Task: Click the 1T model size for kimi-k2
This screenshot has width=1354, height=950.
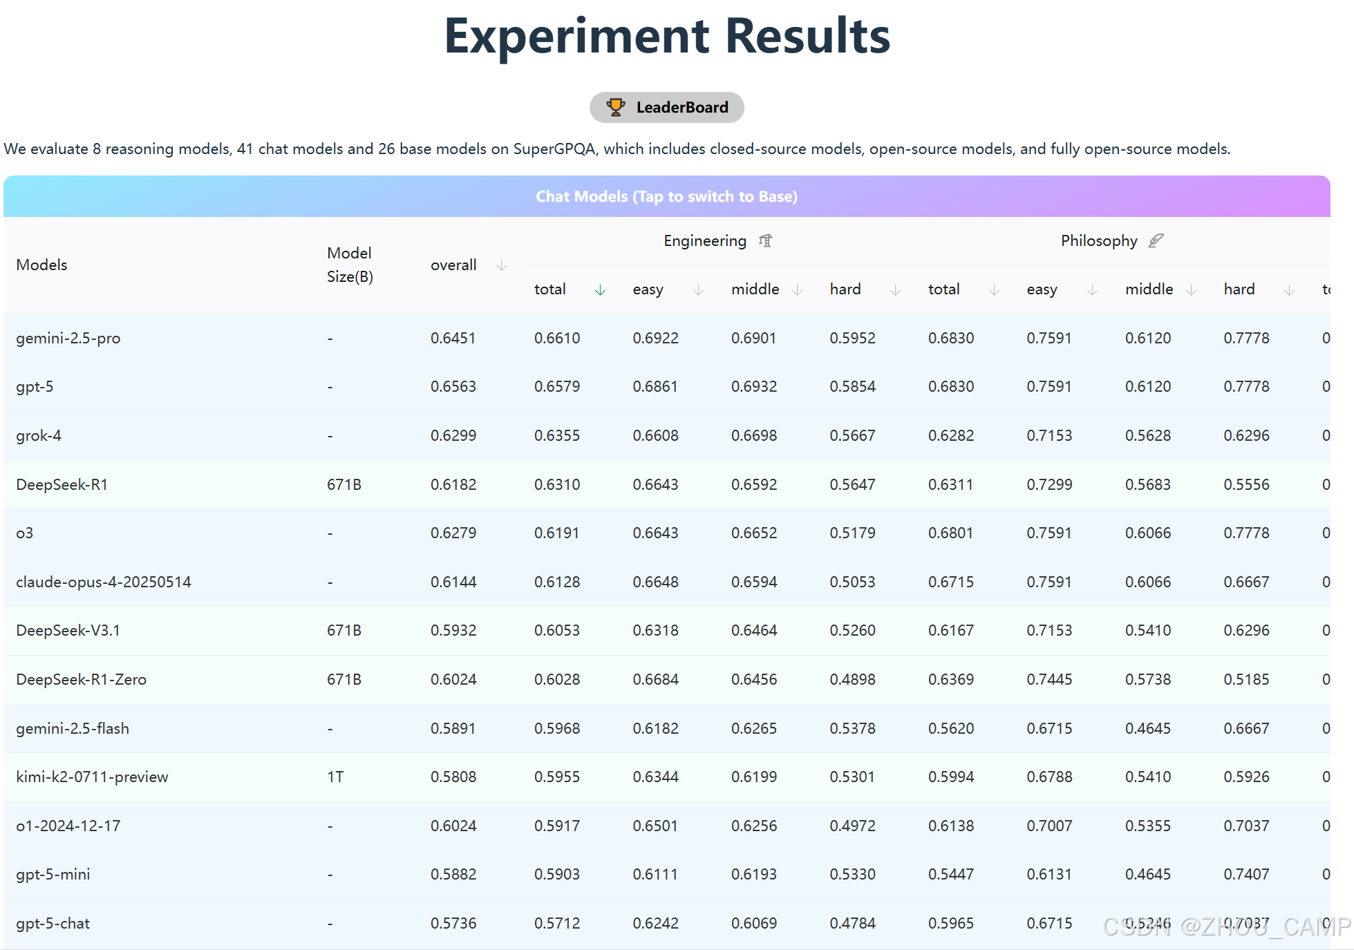Action: click(335, 777)
